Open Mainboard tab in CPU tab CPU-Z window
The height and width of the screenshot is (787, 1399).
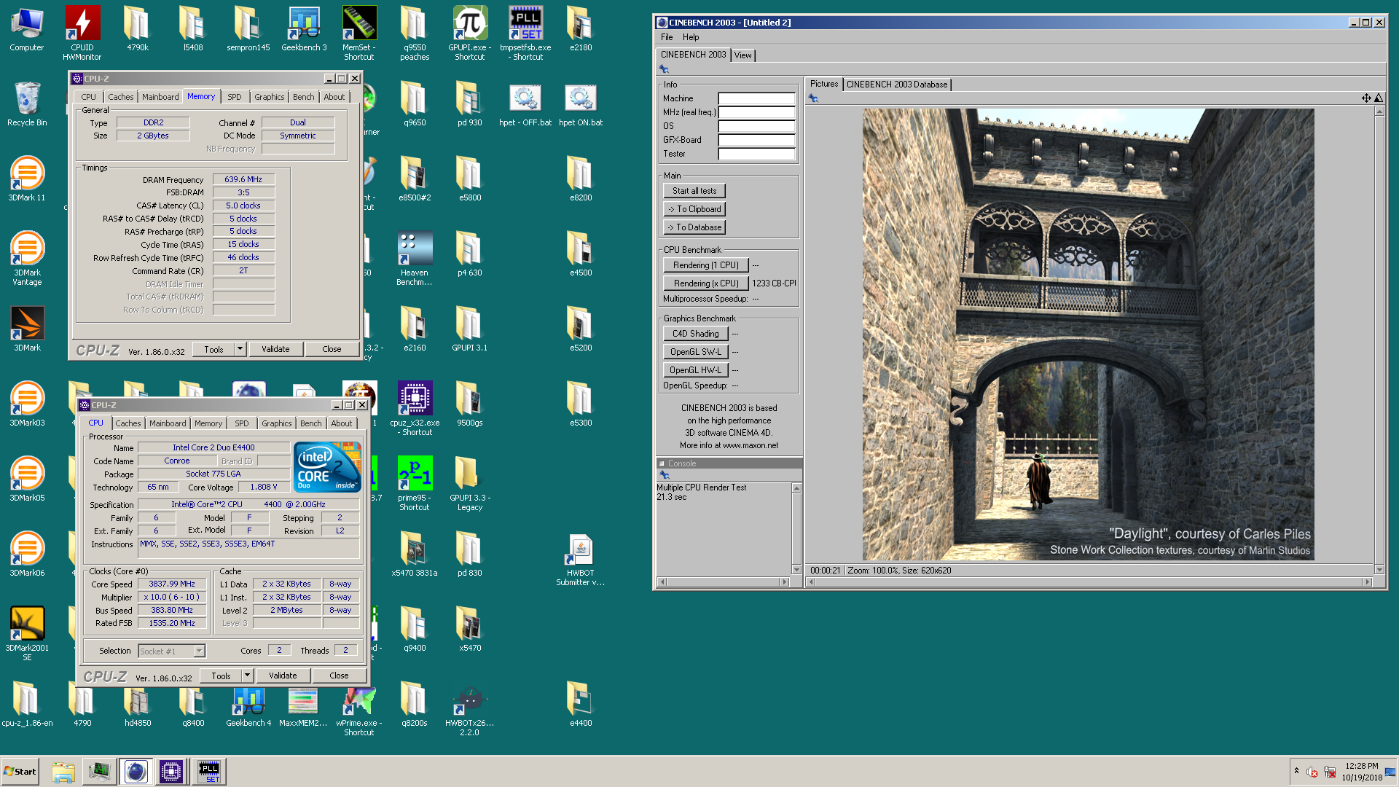168,423
